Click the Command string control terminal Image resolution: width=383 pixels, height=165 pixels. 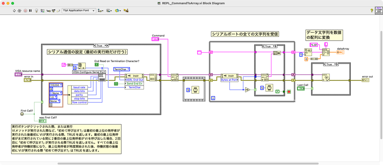point(155,39)
